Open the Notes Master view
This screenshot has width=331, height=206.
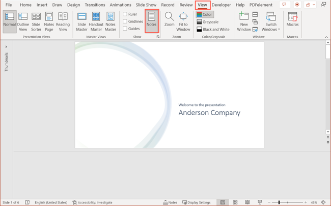point(111,22)
